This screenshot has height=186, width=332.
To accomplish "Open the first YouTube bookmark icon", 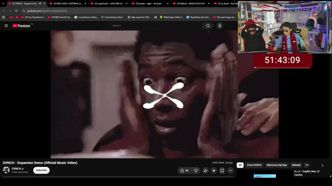I will tap(11, 17).
